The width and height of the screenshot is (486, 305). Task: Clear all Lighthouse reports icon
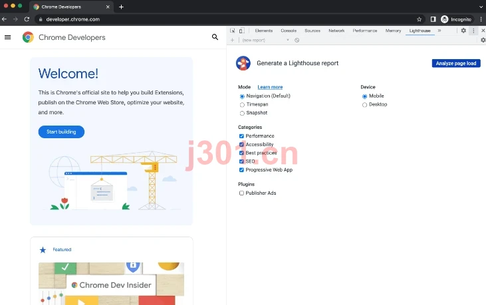tap(297, 40)
